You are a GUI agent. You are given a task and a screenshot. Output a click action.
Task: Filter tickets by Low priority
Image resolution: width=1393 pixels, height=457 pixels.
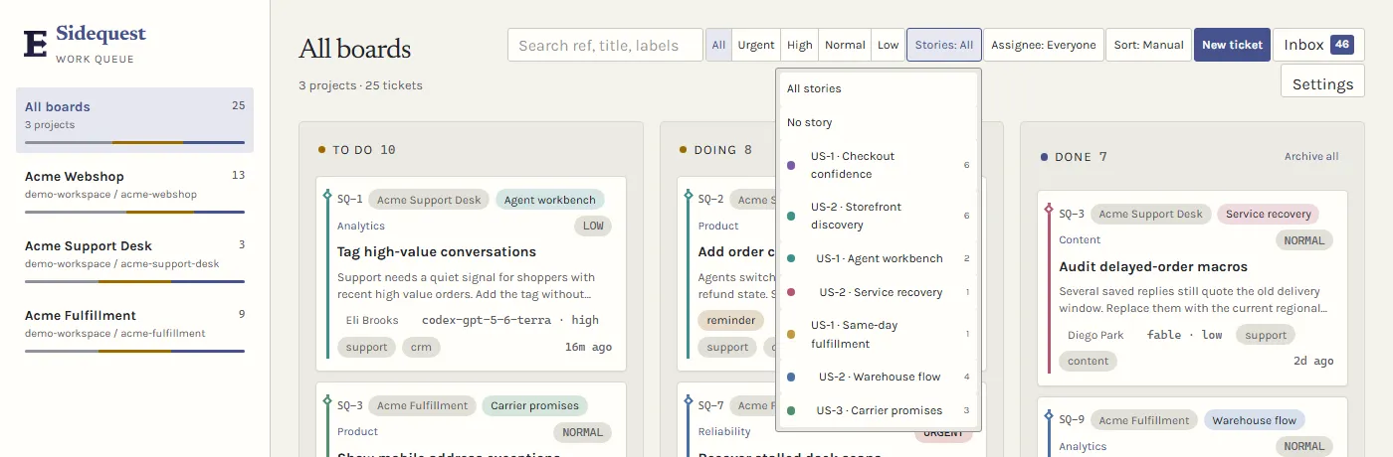888,45
